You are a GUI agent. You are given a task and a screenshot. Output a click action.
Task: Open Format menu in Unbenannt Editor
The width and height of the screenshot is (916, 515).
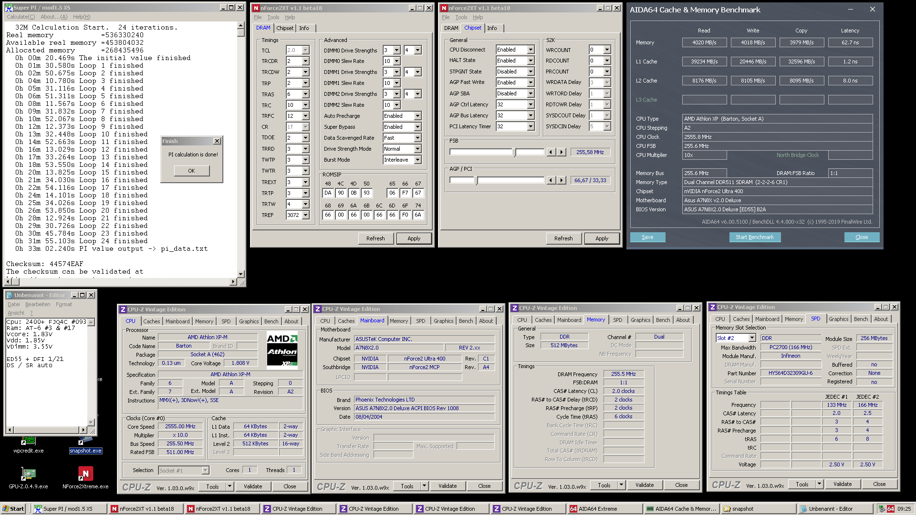tap(64, 304)
